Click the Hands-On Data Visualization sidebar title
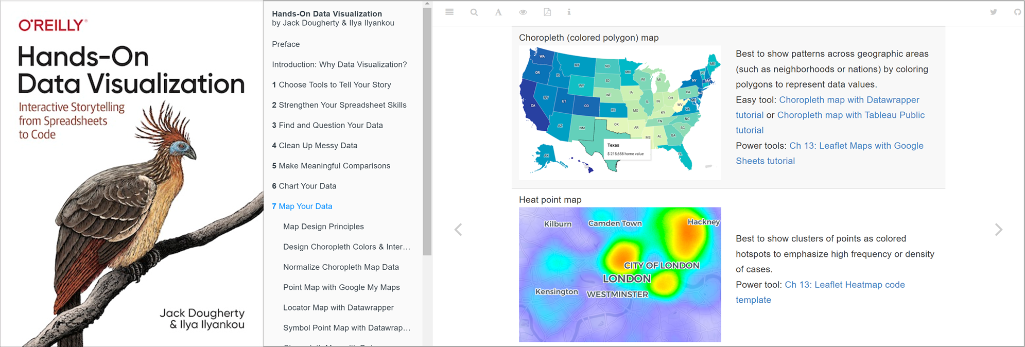The image size is (1025, 347). coord(327,14)
